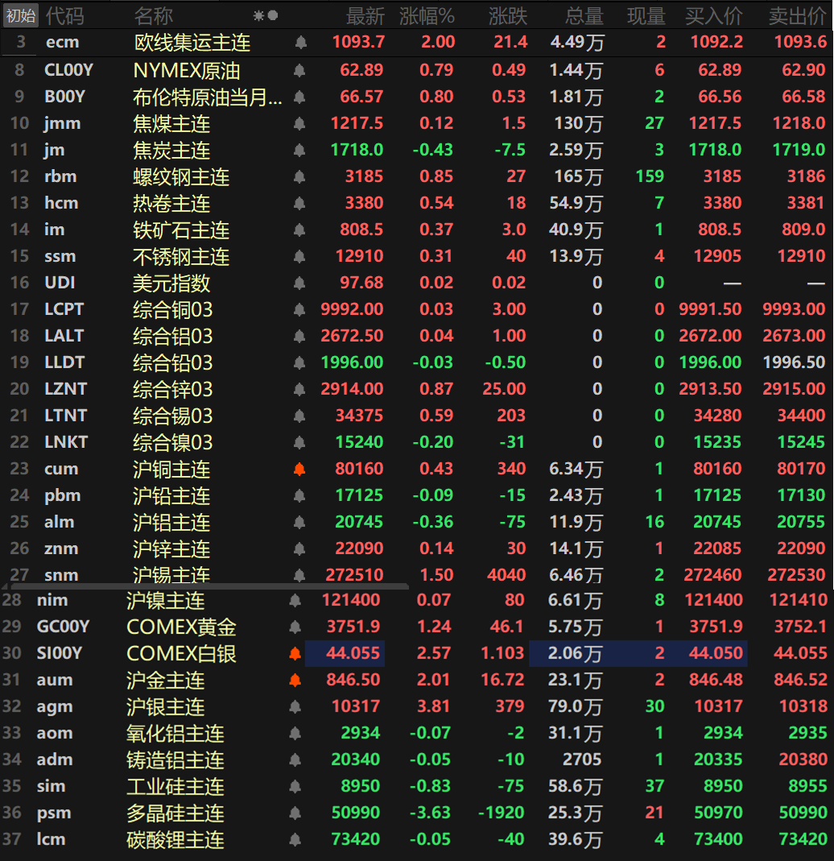Sort by 最新 price column header
This screenshot has width=834, height=861.
365,15
